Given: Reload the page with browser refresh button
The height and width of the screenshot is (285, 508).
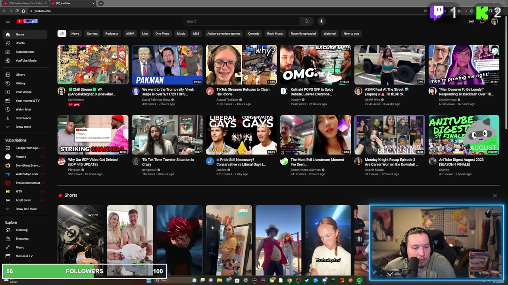Looking at the screenshot, I should click(17, 11).
